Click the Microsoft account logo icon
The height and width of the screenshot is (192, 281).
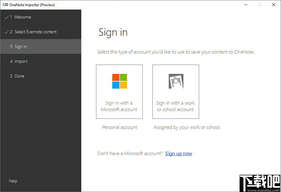[x=119, y=81]
